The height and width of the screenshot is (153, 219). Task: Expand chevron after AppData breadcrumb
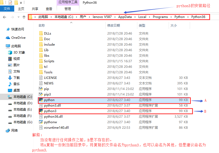coord(135,17)
